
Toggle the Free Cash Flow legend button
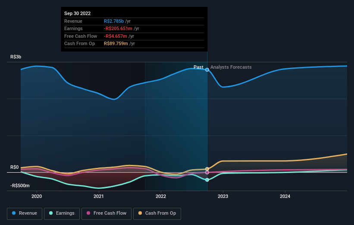coord(107,213)
